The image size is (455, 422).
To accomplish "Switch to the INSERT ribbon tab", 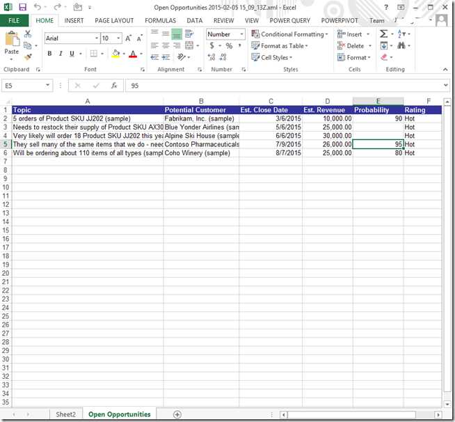I will pyautogui.click(x=74, y=21).
